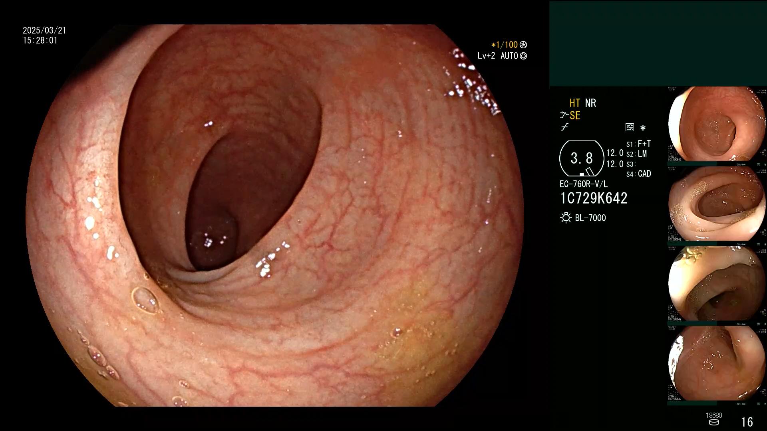
Task: Click the BL-7000 light source label
Action: 590,218
